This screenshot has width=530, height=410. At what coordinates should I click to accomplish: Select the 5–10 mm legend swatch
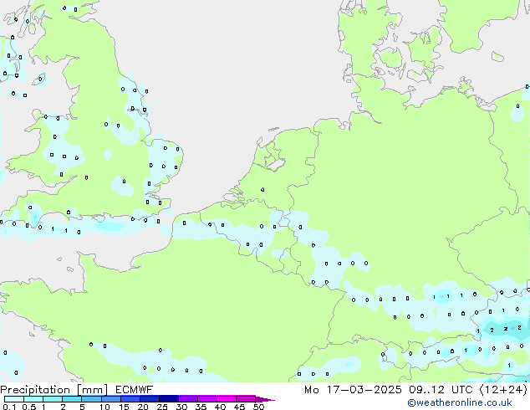click(91, 399)
